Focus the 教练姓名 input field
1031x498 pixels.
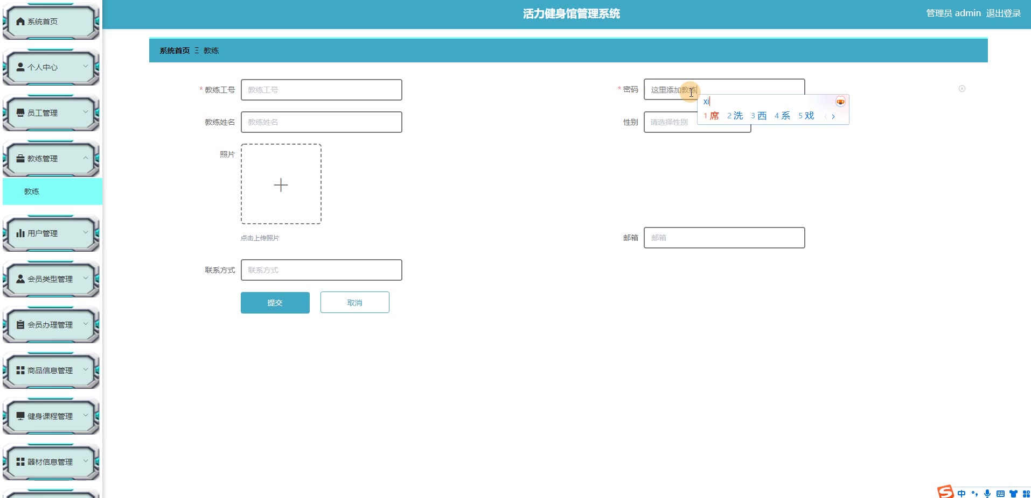(x=322, y=122)
